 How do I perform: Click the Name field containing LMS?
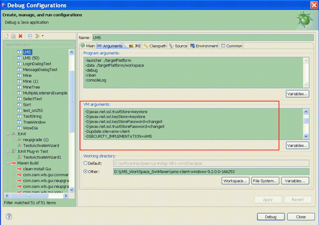tap(202, 38)
